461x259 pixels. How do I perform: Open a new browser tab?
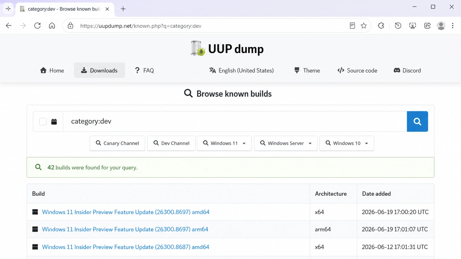coord(123,9)
